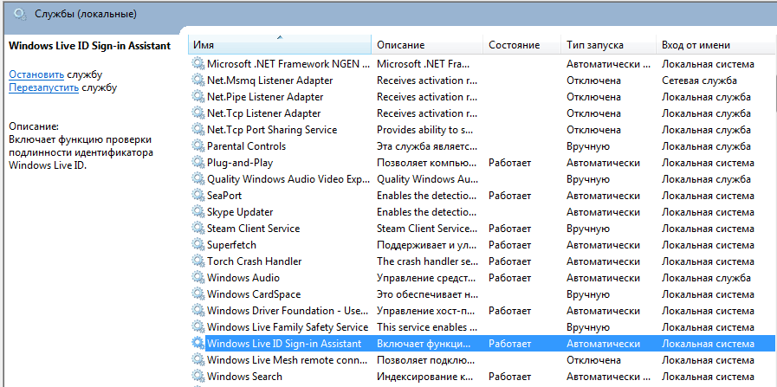
Task: Click Windows Live ID Sign-in Assistant heading in left pane
Action: click(x=90, y=46)
